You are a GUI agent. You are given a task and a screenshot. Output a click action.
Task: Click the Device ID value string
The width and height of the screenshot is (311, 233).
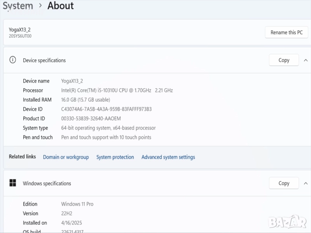106,109
